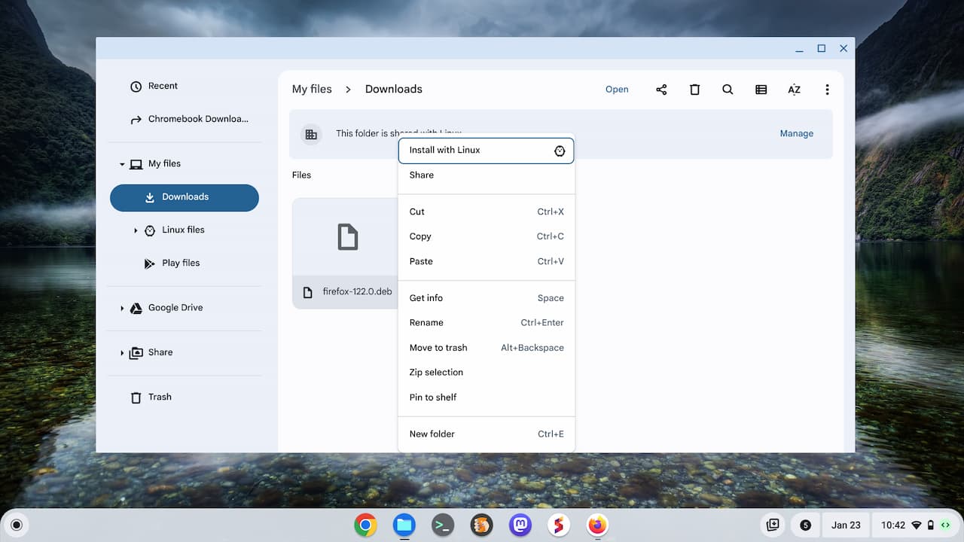Choose Share from the context menu
Viewport: 964px width, 542px height.
486,175
